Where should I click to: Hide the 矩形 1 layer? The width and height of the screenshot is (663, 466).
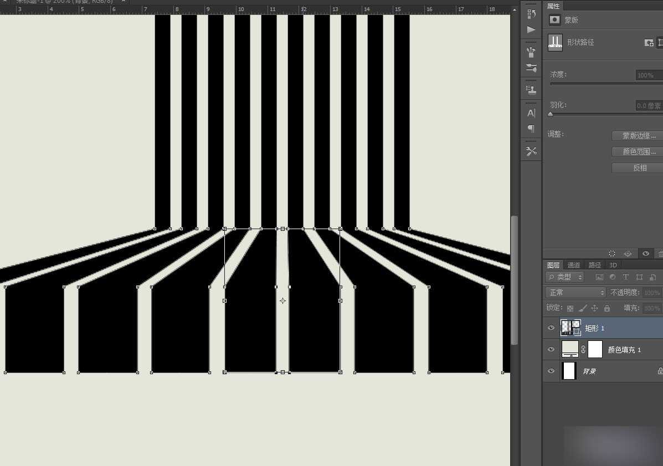[551, 328]
